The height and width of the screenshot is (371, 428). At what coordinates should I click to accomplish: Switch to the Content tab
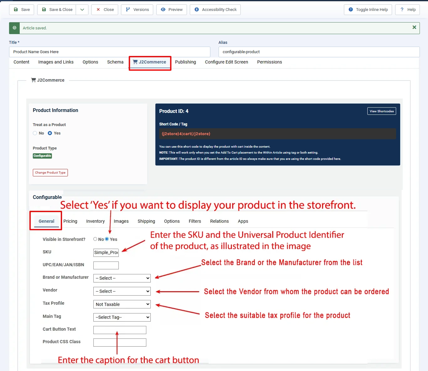coord(21,62)
